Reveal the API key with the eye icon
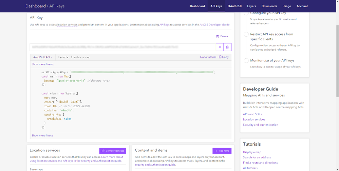Screen dimensions: 339x171 [x=220, y=47]
